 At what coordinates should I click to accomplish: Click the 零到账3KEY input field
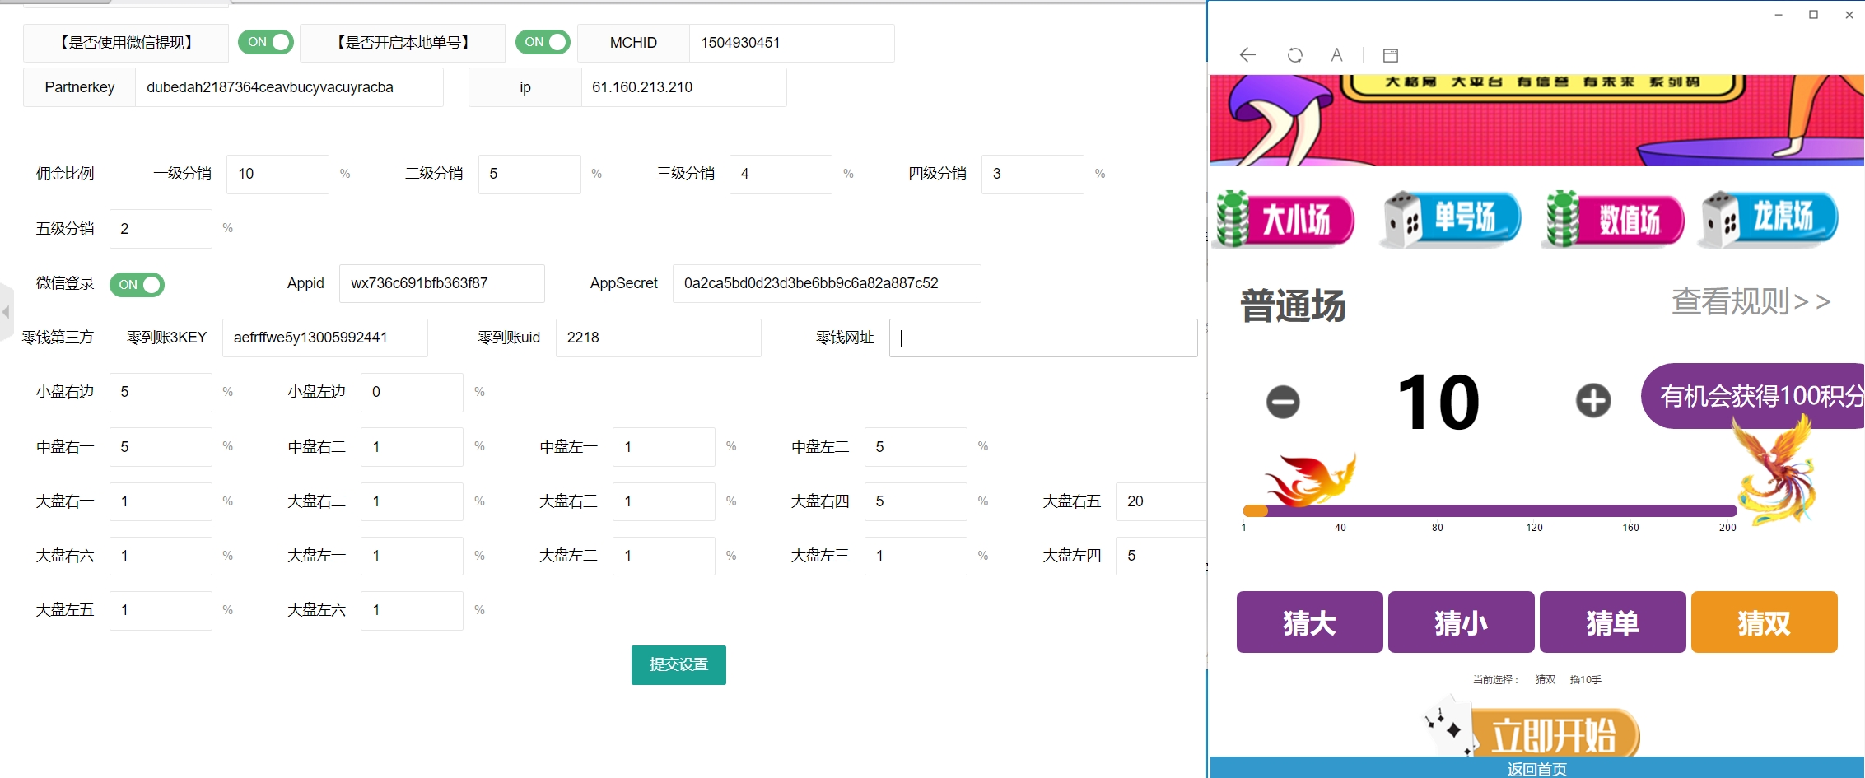[324, 338]
